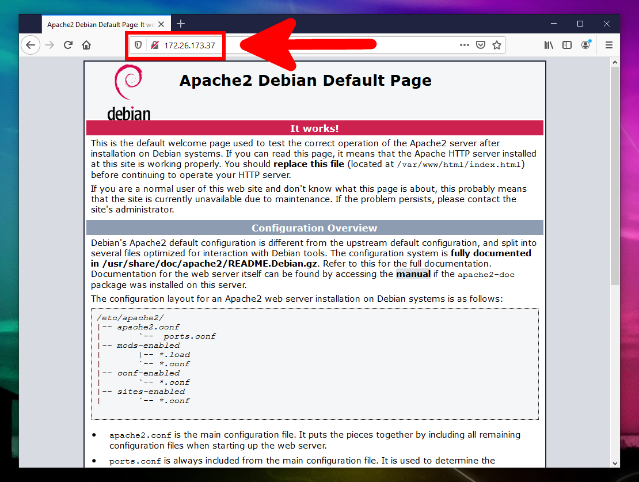Image resolution: width=639 pixels, height=482 pixels.
Task: Open a new tab with plus button
Action: [x=181, y=24]
